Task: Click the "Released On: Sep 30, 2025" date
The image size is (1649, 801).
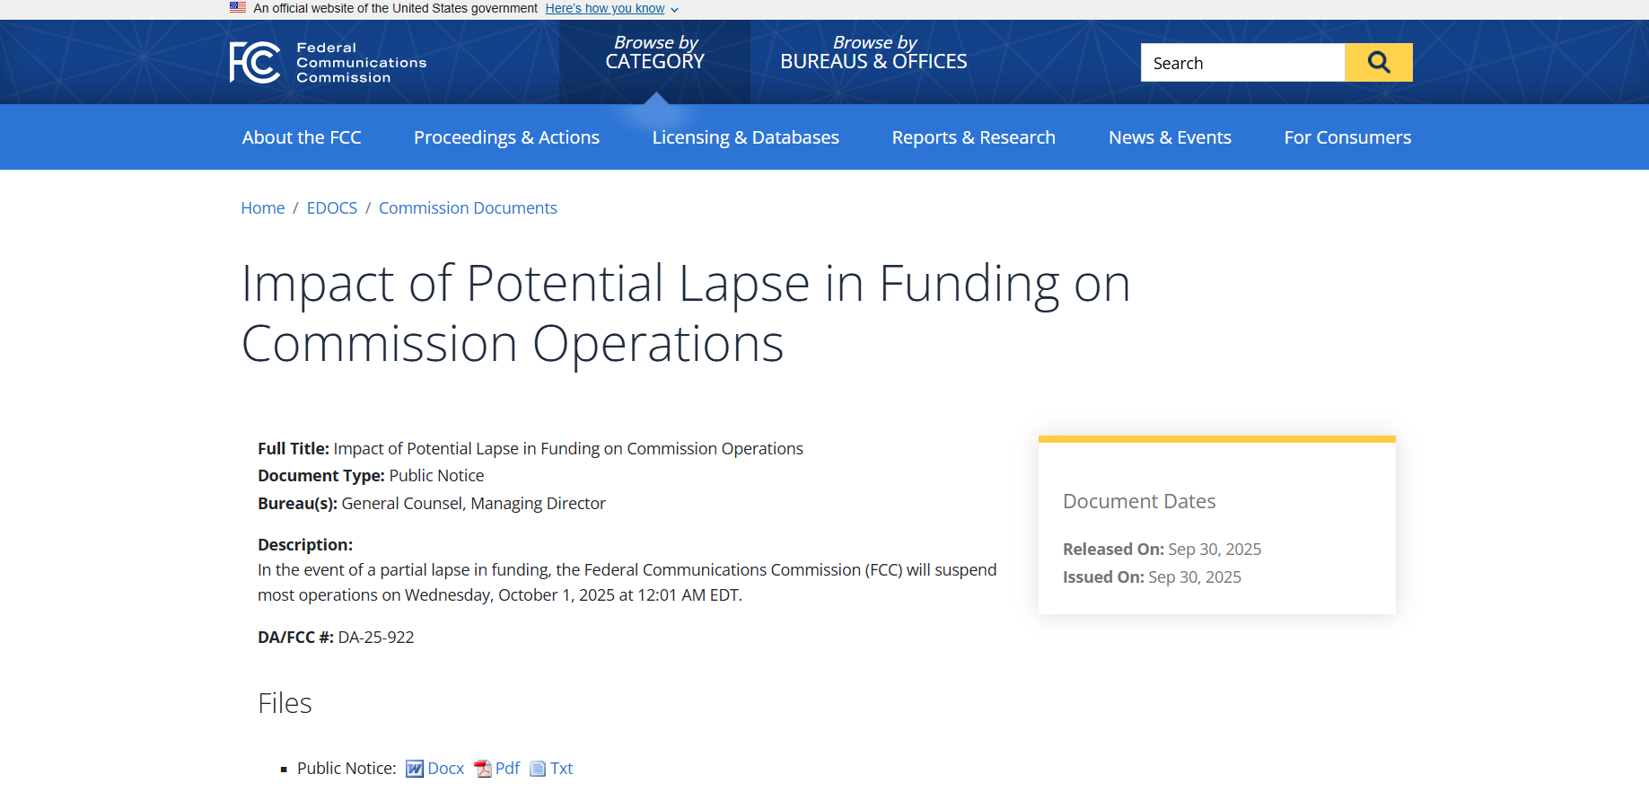Action: point(1162,550)
